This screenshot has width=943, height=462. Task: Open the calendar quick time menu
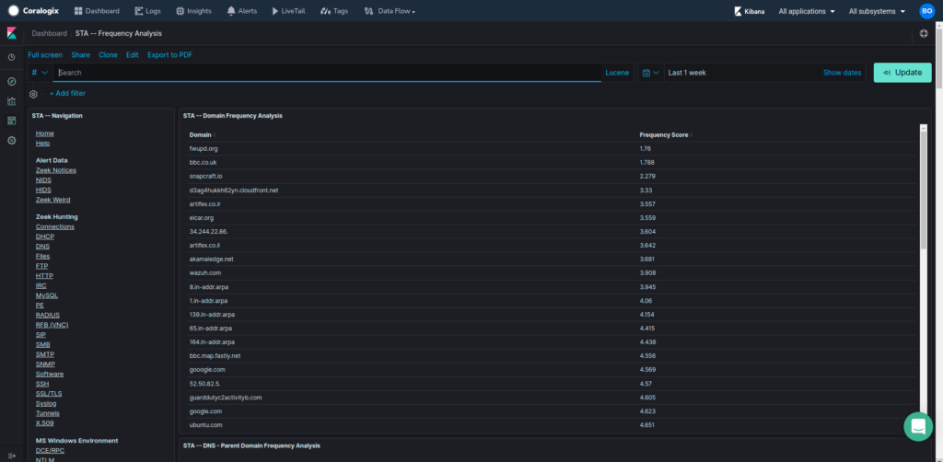coord(651,73)
